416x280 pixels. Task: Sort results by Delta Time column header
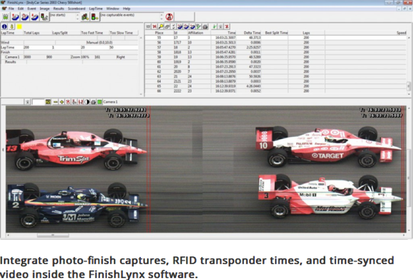click(x=249, y=33)
